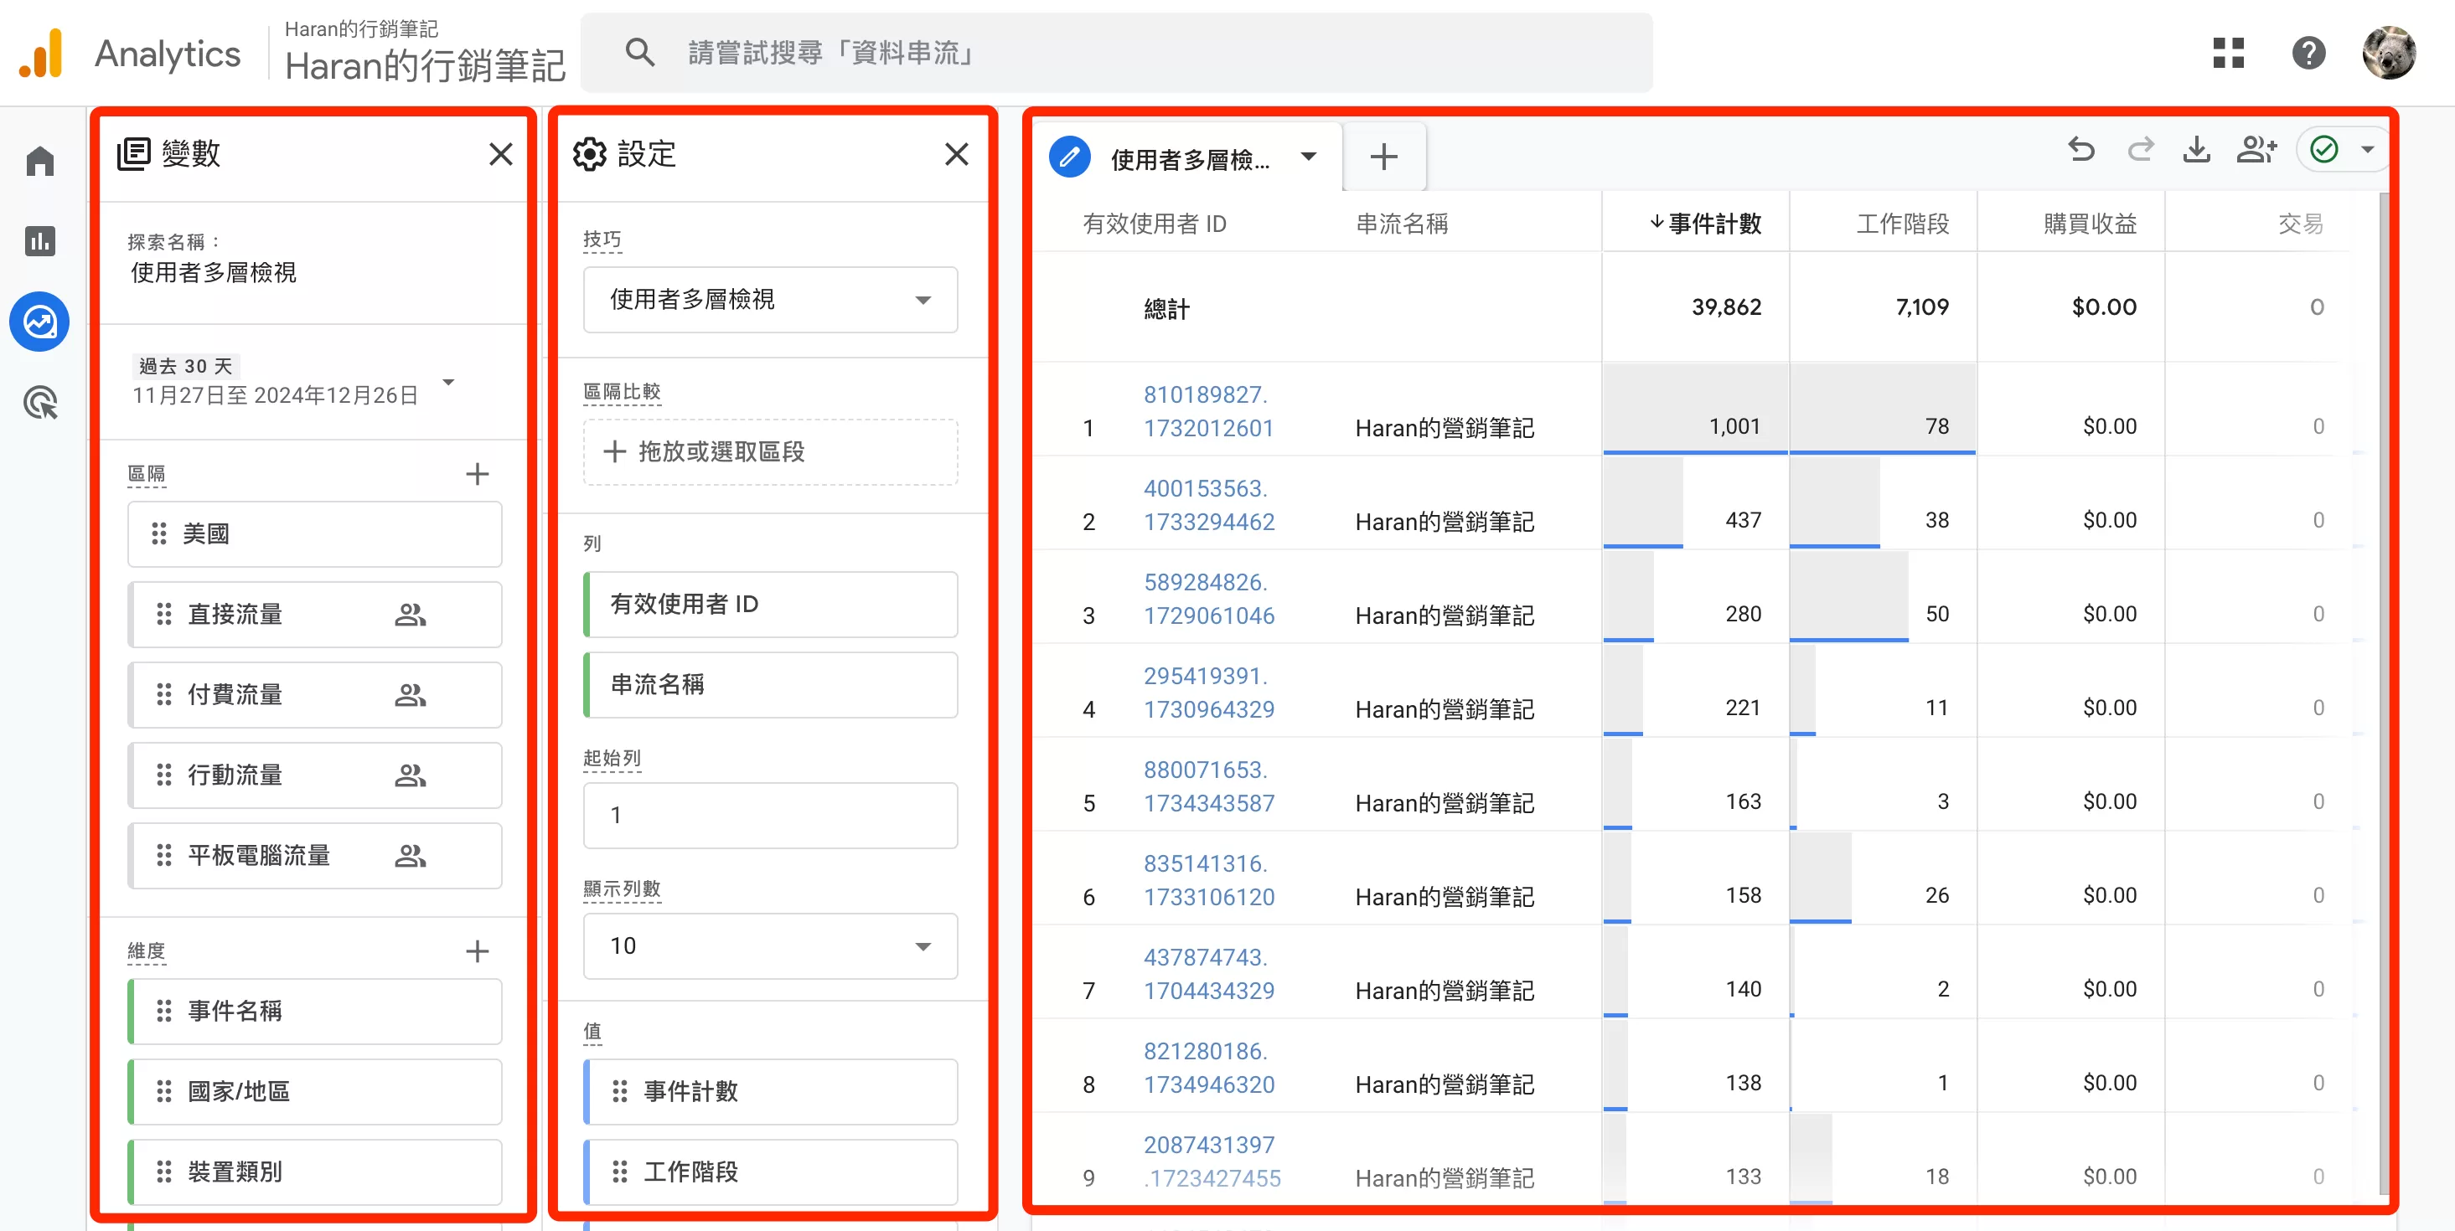Click the search bar field
Viewport: 2455px width, 1231px height.
1116,53
